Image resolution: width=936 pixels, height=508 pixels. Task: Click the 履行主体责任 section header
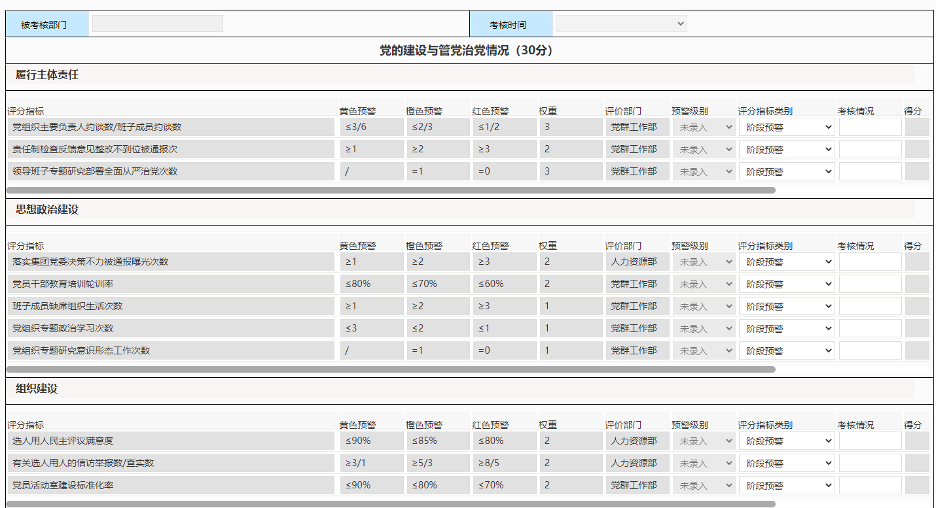tap(47, 75)
